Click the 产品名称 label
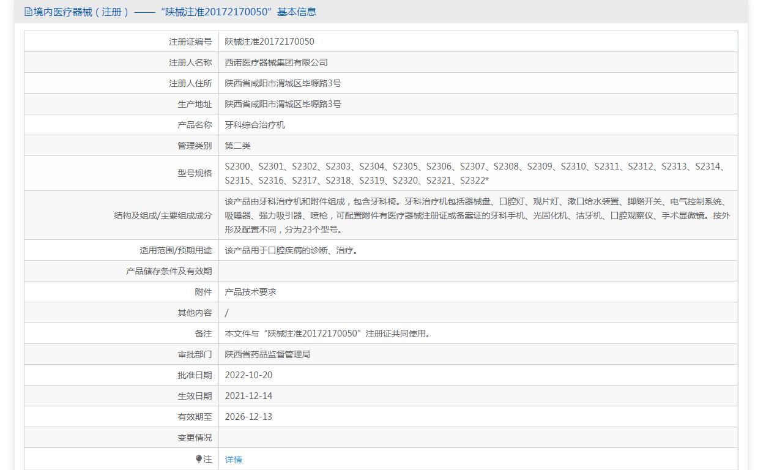Image resolution: width=766 pixels, height=470 pixels. (x=195, y=125)
